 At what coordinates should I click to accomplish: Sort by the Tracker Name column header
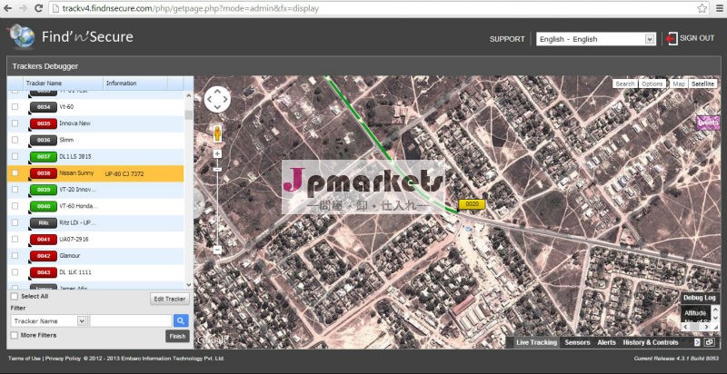[x=63, y=84]
